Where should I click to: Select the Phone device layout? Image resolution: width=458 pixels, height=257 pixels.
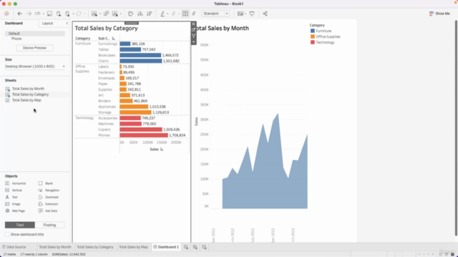[x=16, y=39]
